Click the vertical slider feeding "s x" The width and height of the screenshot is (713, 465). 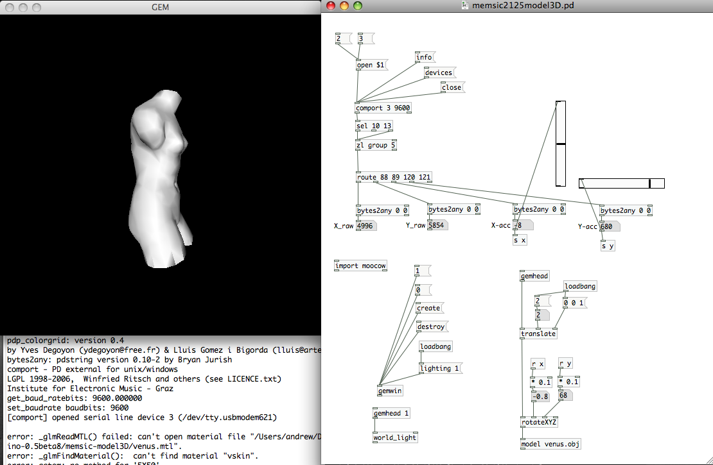coord(561,144)
